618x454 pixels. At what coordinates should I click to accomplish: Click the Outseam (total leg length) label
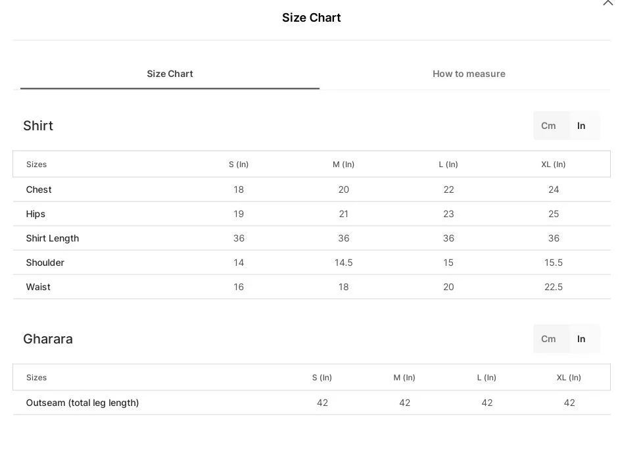[x=82, y=403]
